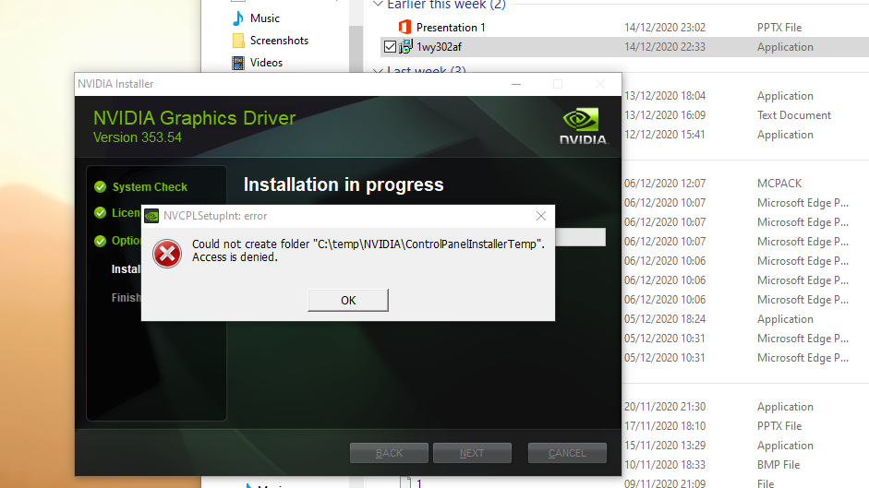Select the MCPACK file type row

coord(779,184)
